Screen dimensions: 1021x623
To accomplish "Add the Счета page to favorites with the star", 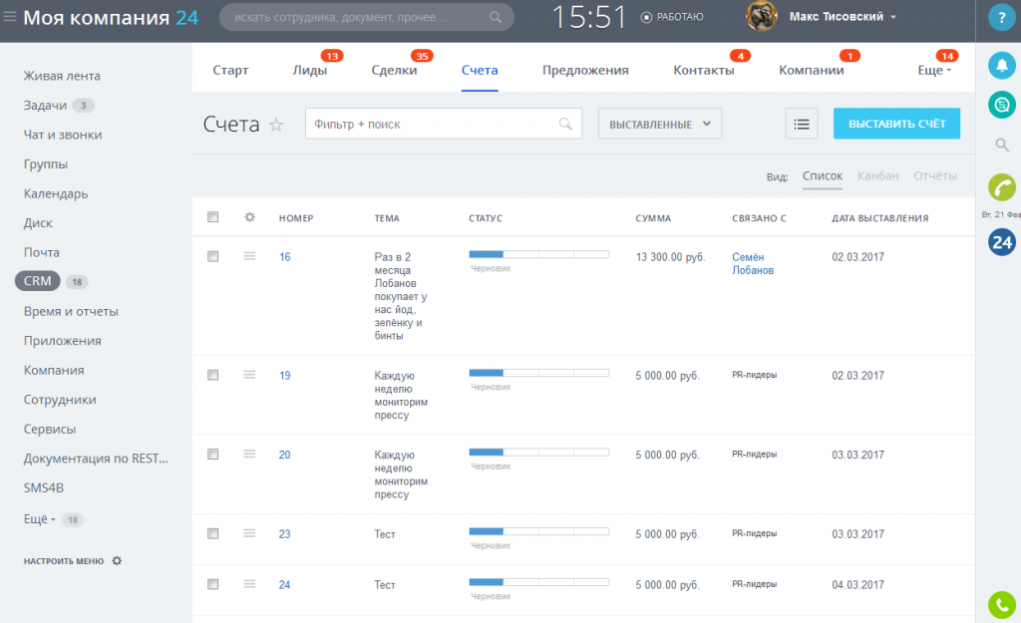I will 276,125.
